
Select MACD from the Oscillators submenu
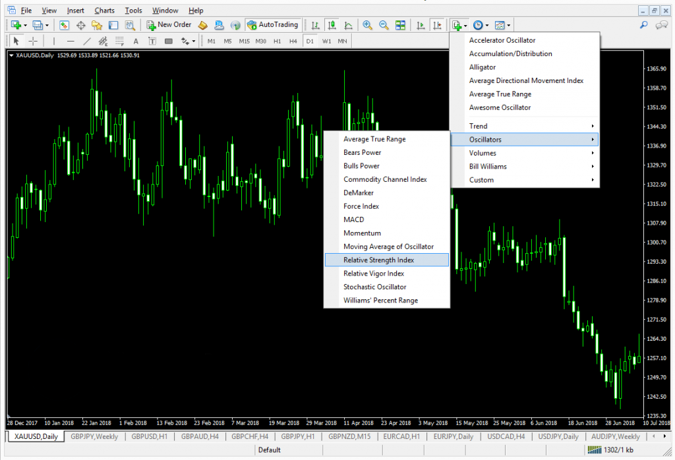point(386,219)
